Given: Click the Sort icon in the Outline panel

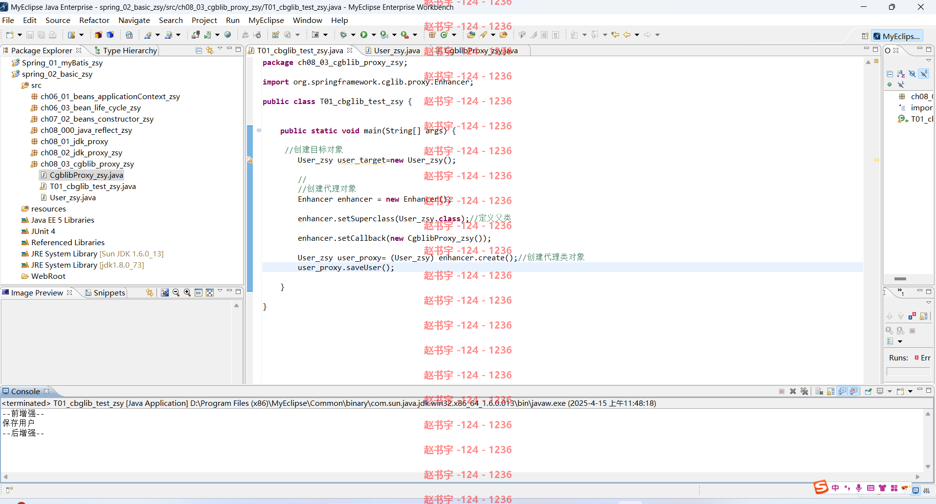Looking at the screenshot, I should point(901,74).
